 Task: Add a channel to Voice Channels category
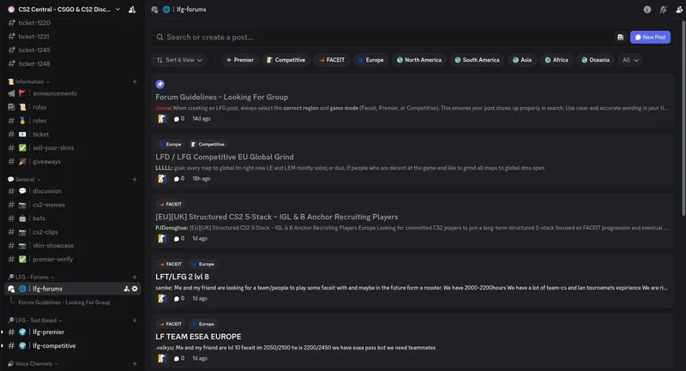(135, 363)
